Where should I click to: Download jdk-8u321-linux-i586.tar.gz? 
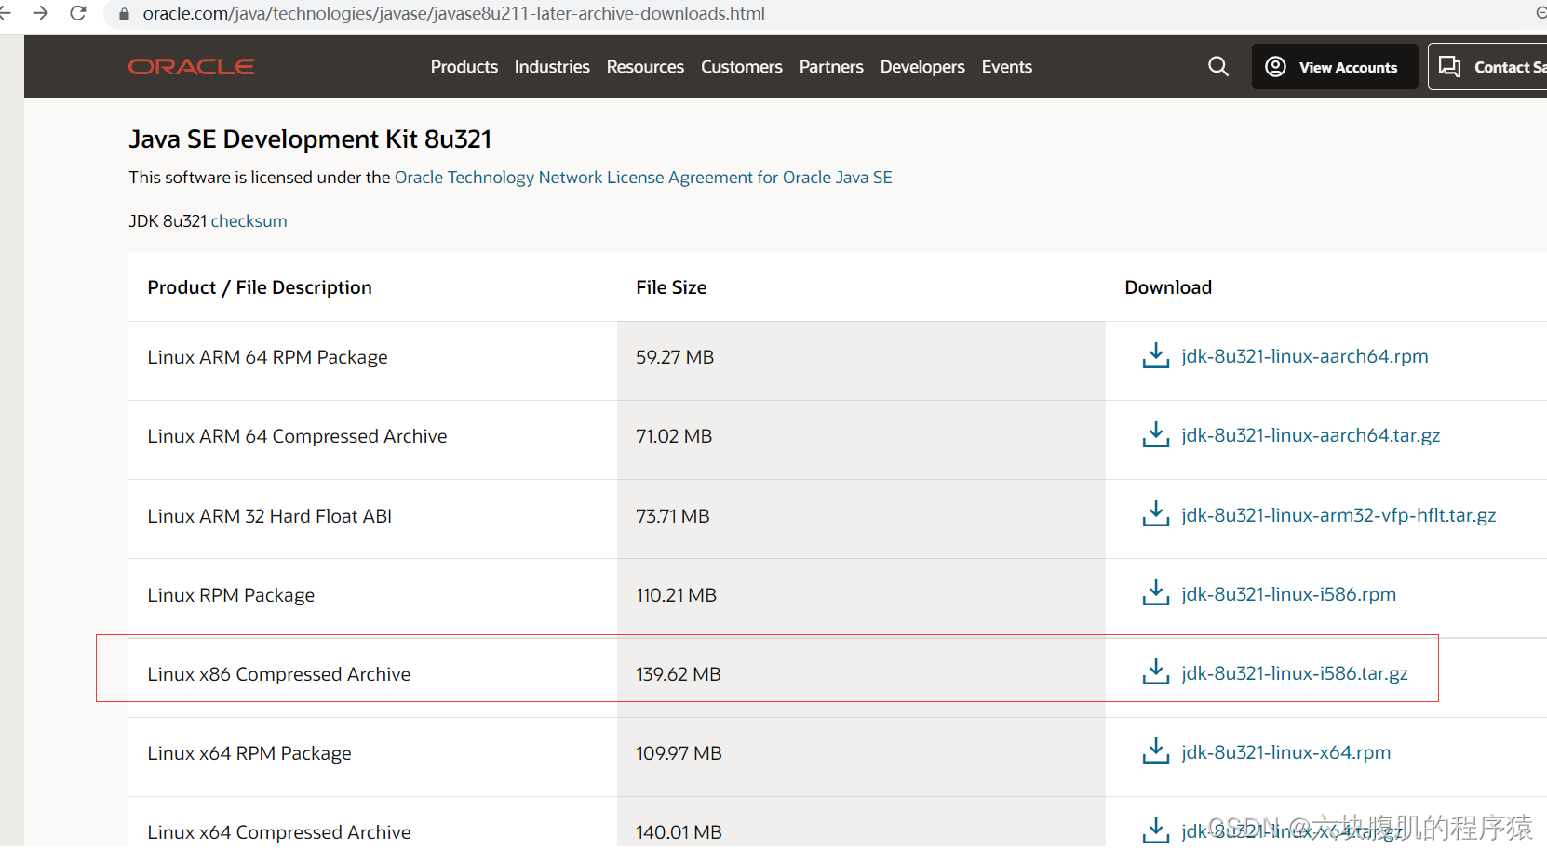coord(1294,673)
